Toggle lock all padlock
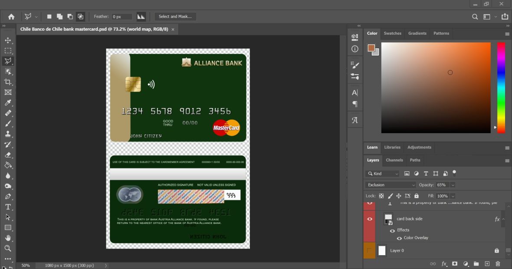Screen dimensions: 512x269 tap(417, 196)
